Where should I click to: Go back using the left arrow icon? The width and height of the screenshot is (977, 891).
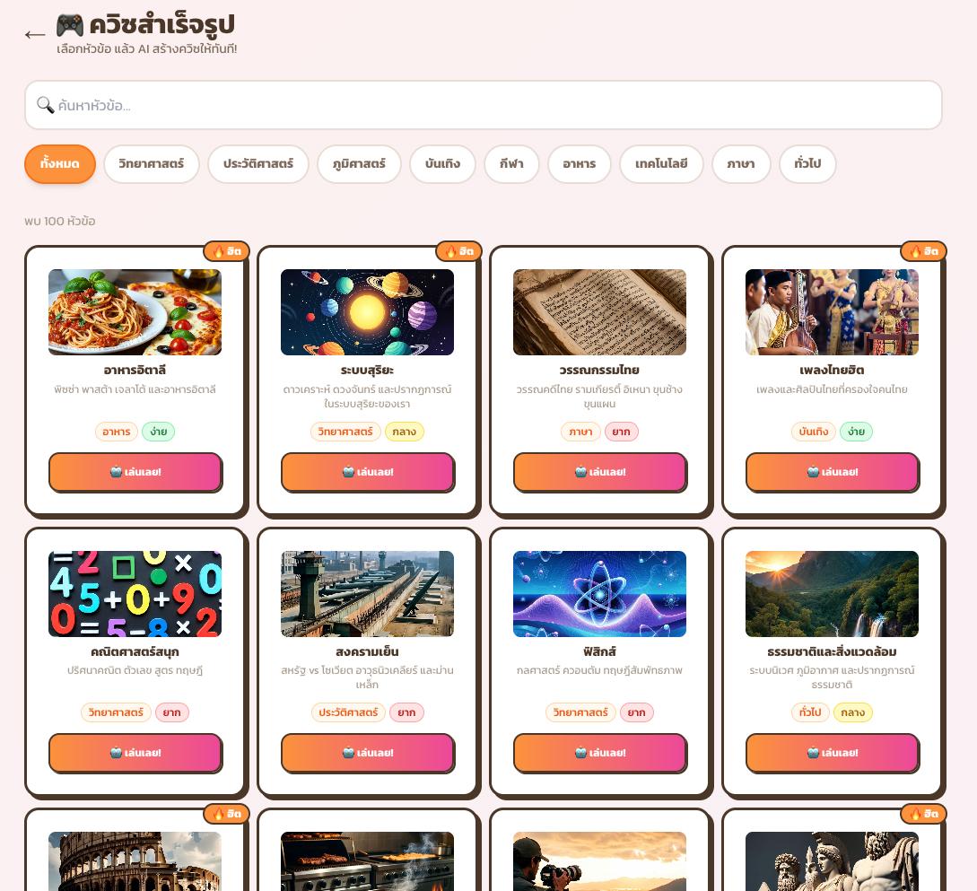(x=35, y=35)
